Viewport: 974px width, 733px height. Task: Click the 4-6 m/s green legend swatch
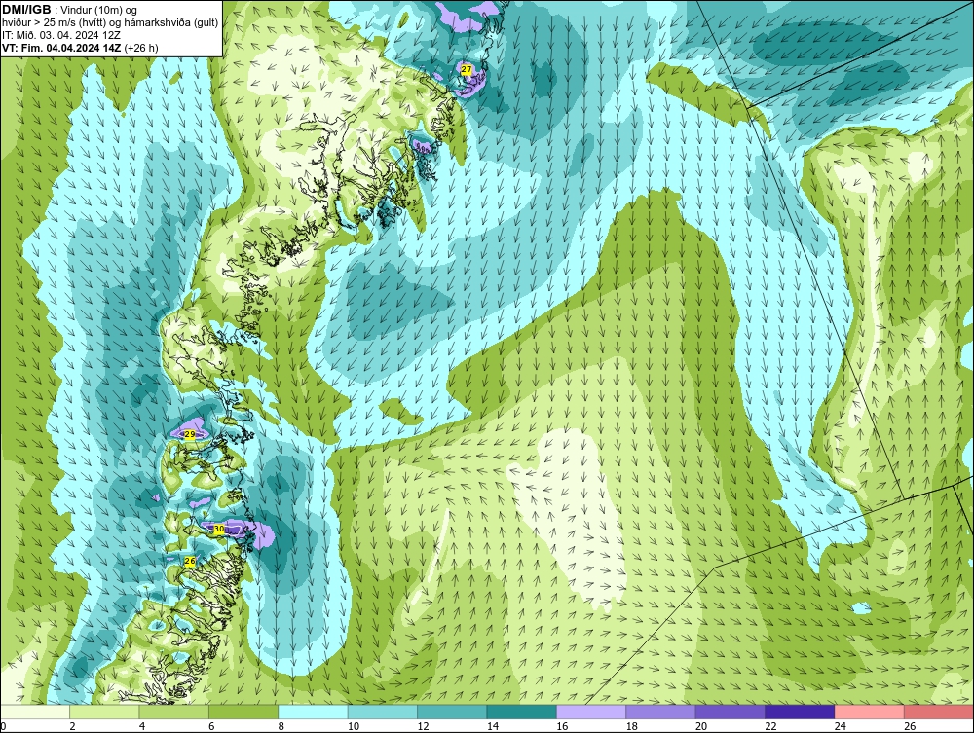point(174,712)
